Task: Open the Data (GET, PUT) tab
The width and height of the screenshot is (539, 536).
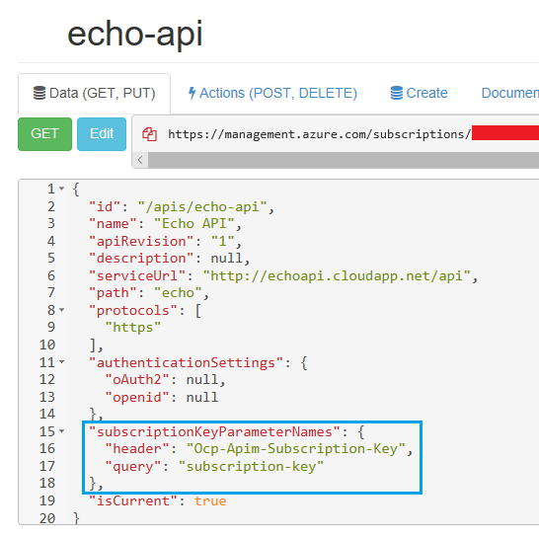Action: point(94,93)
